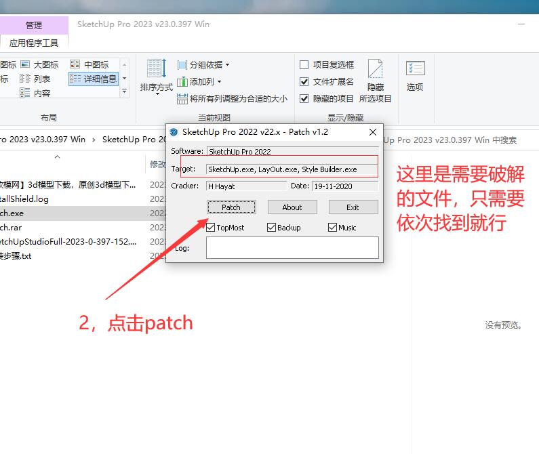Click the Patch button in patcher dialog
Screen dimensions: 539x454
click(231, 207)
